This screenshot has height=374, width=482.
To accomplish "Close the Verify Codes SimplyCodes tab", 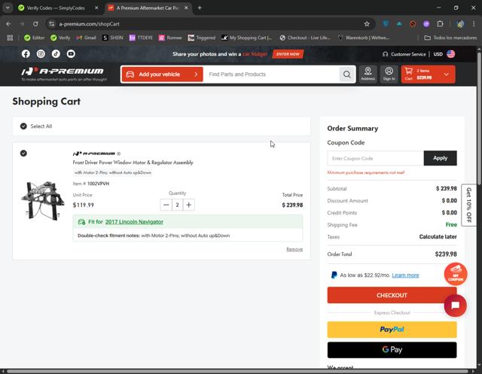I will coord(96,8).
